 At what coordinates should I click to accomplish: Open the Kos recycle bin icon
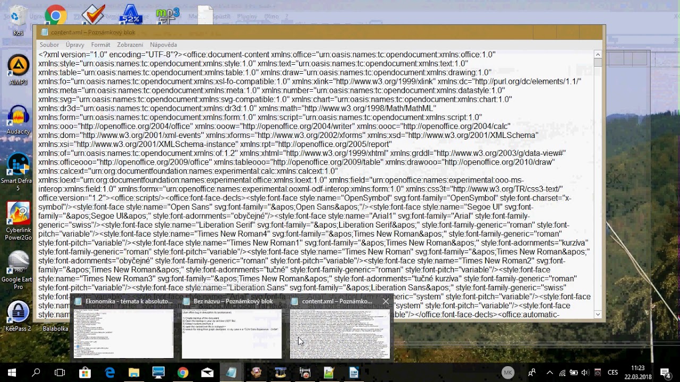[18, 21]
